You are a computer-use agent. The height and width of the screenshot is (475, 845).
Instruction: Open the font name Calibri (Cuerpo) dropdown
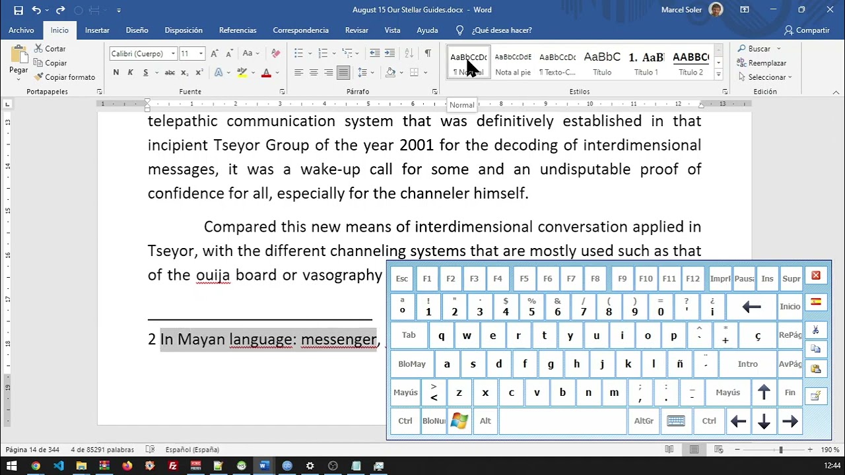[173, 53]
